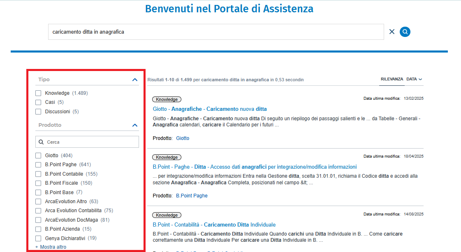This screenshot has width=461, height=252.
Task: Check the B.Point Base product checkbox
Action: pyautogui.click(x=38, y=192)
